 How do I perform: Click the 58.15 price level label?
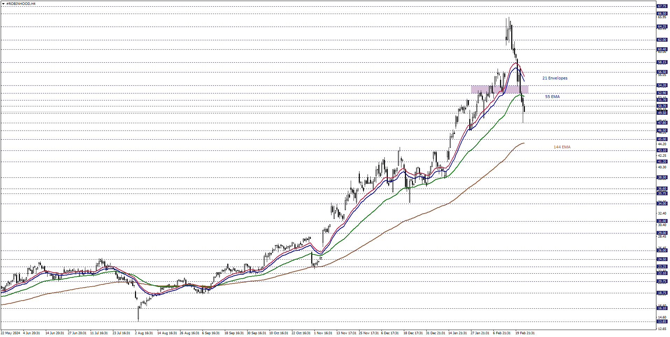[662, 62]
